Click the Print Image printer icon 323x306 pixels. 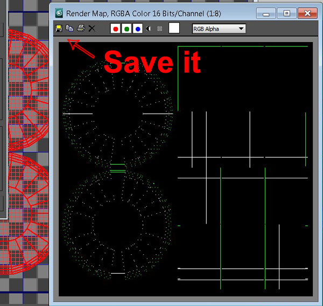[x=80, y=28]
